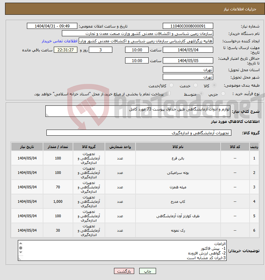Screen dimensions: 265x280
Task: Select the کالا/خدمت radio button
Action: pos(171,85)
